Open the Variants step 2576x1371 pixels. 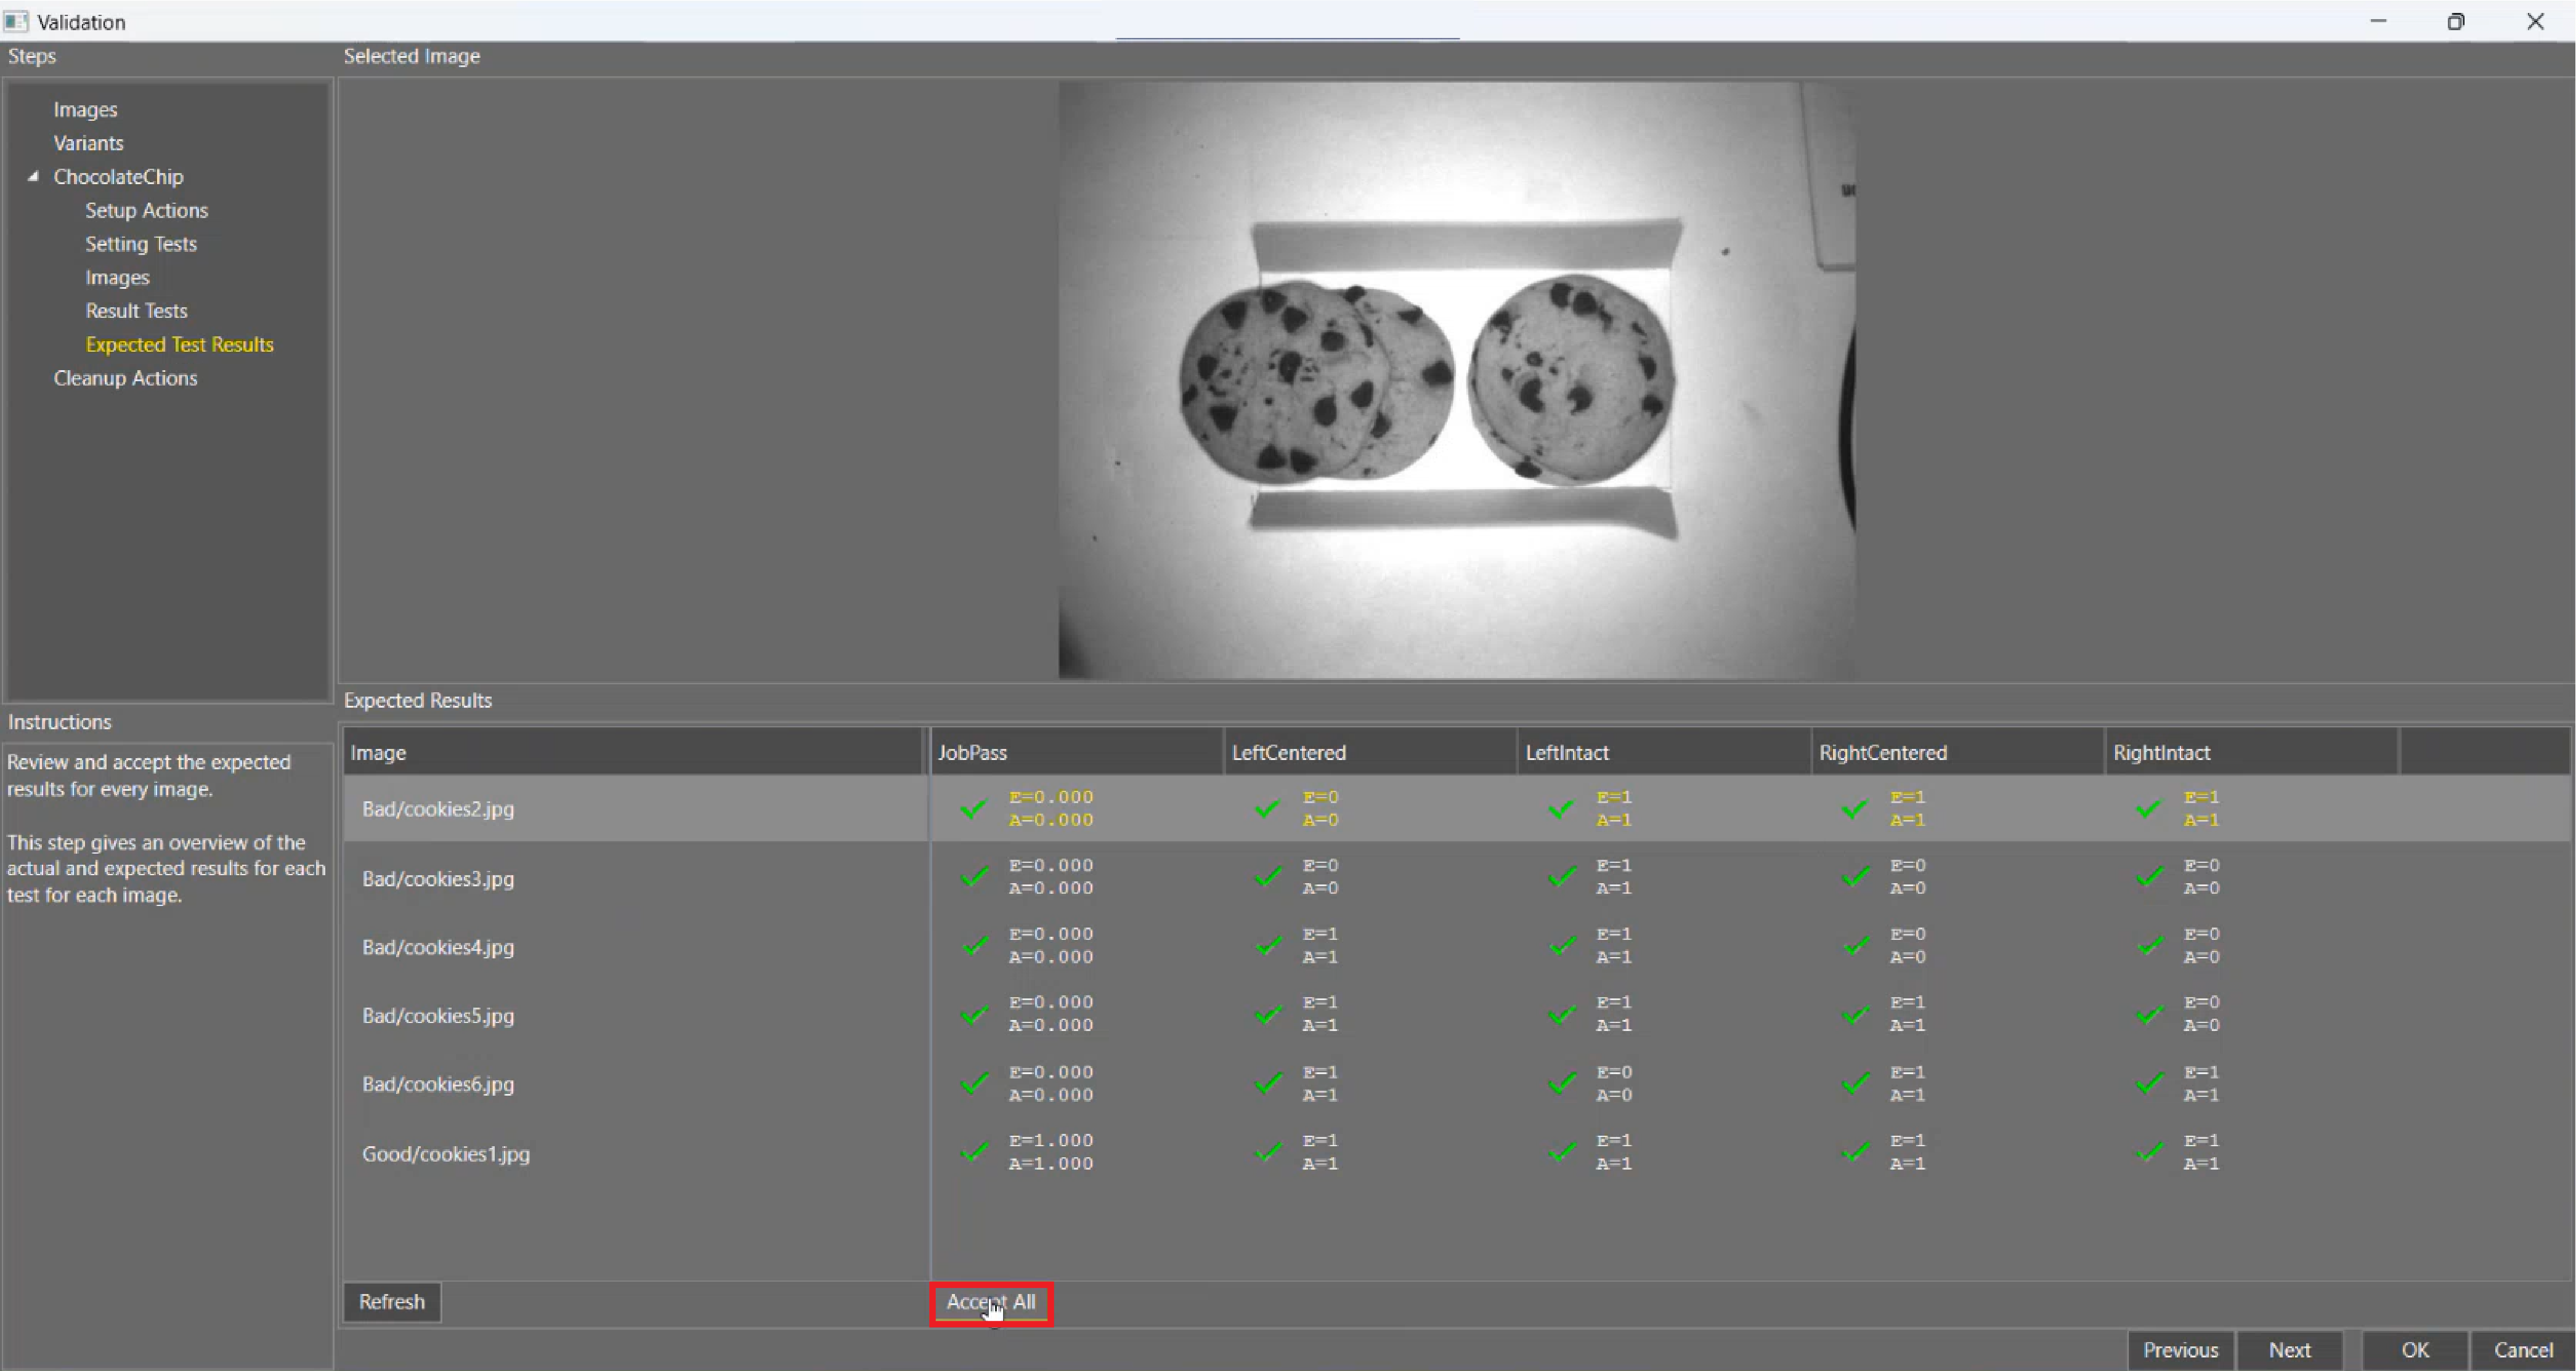pos(88,143)
